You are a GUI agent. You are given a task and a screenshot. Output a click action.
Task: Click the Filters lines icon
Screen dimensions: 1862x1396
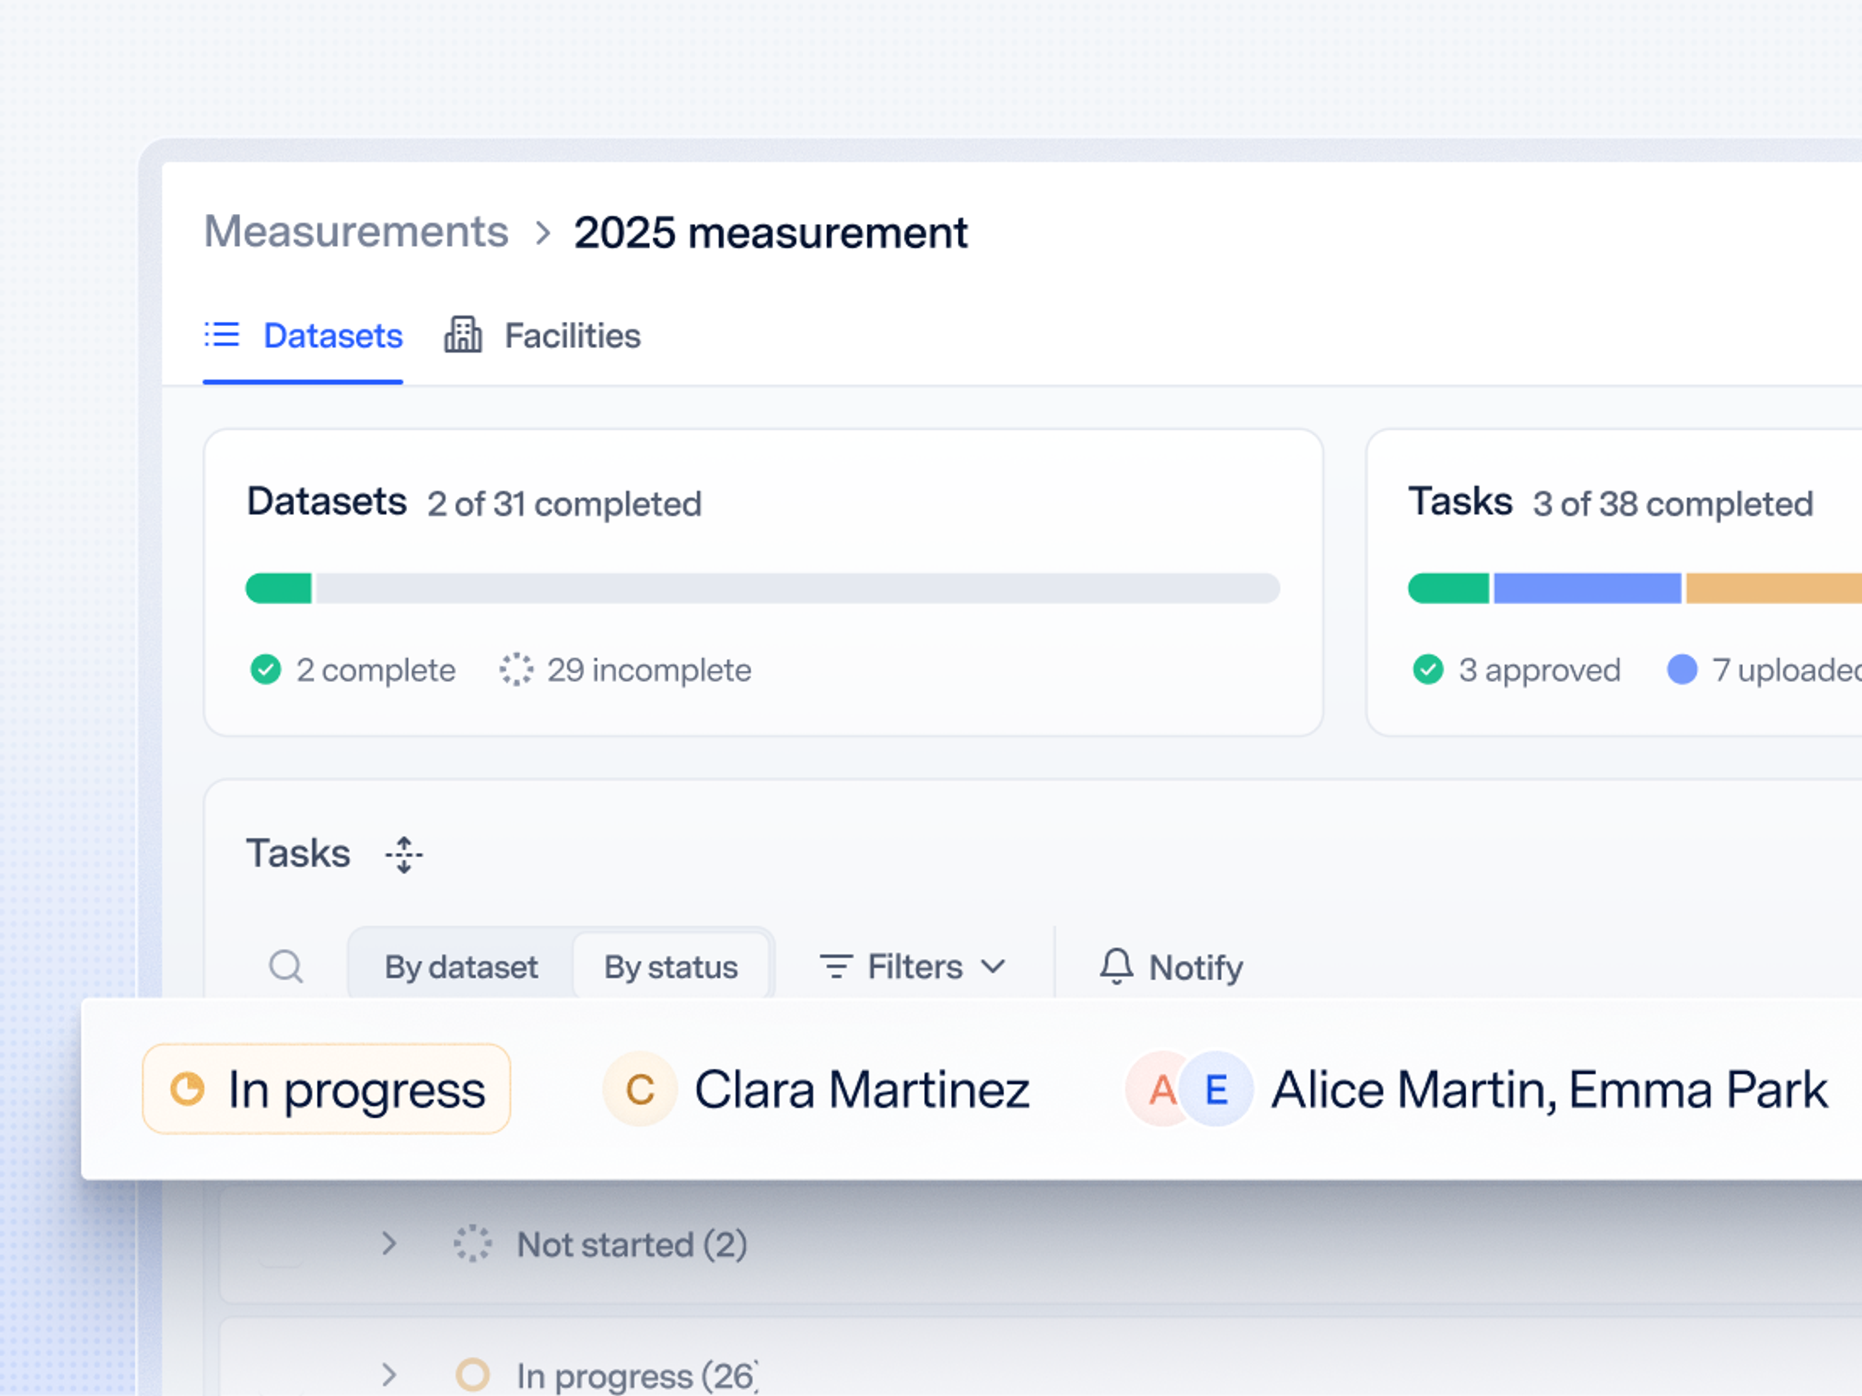tap(836, 967)
